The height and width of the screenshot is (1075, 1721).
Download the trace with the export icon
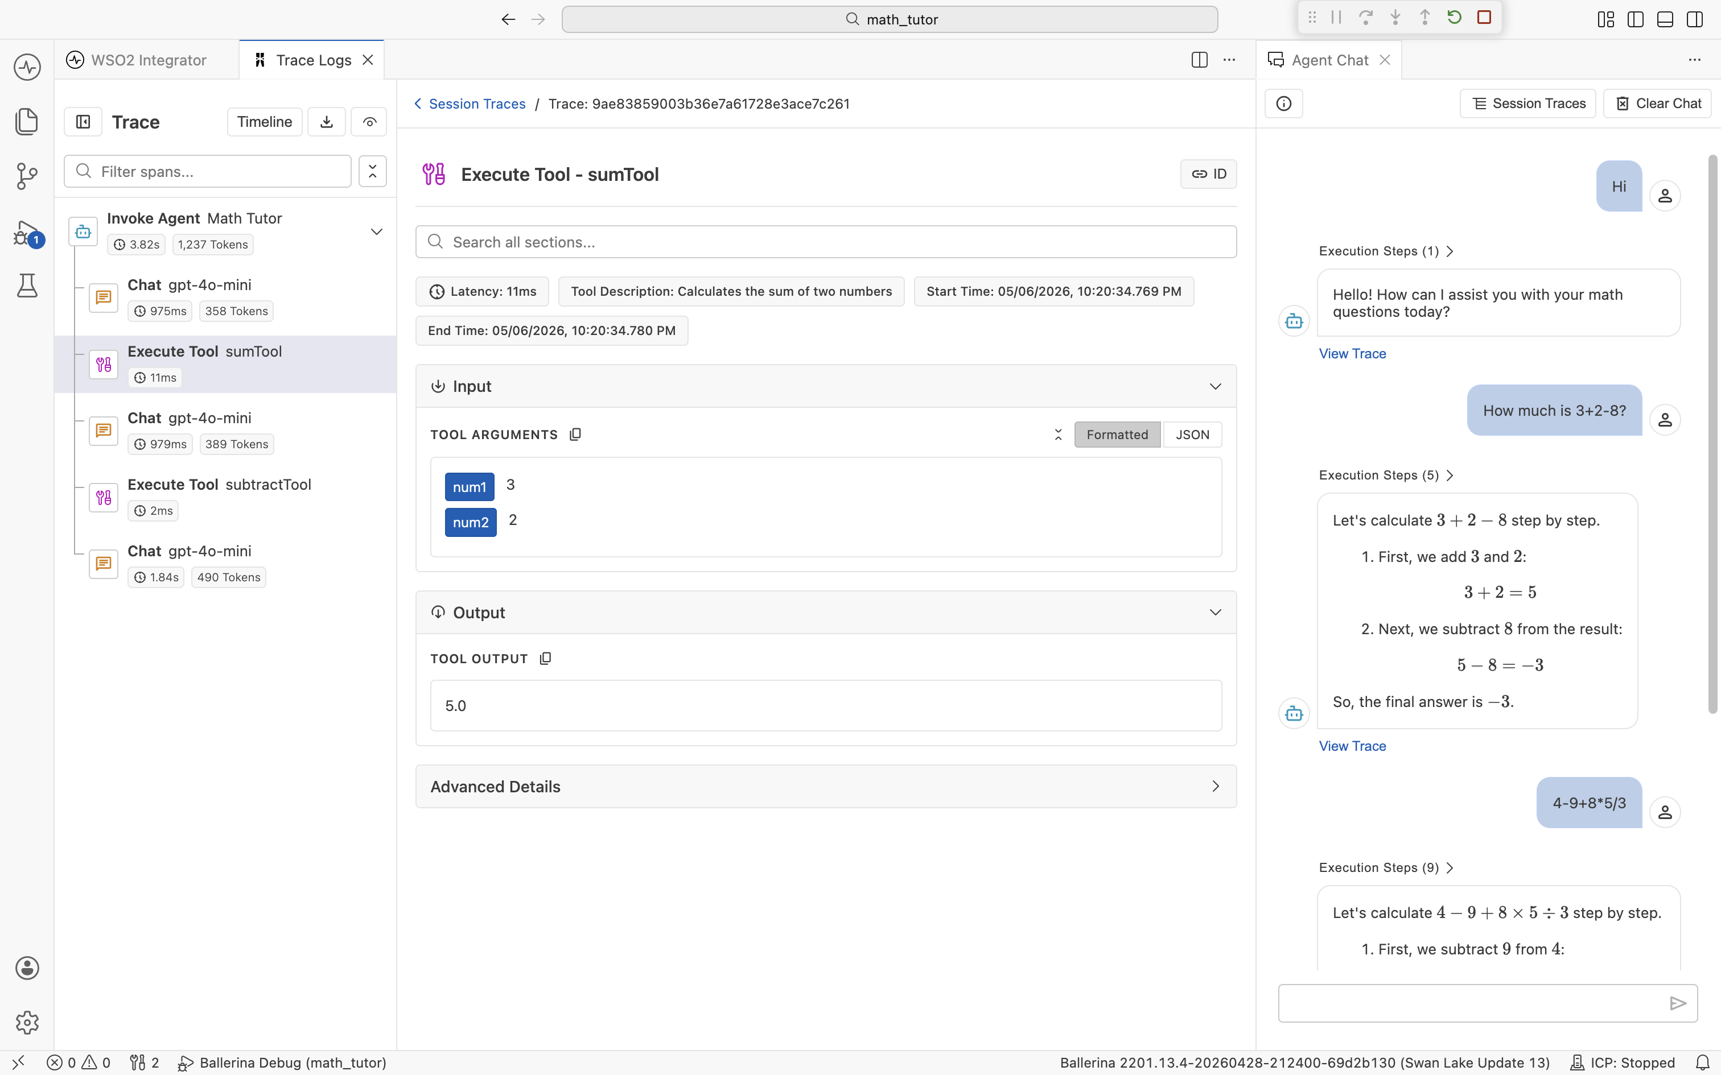[327, 122]
